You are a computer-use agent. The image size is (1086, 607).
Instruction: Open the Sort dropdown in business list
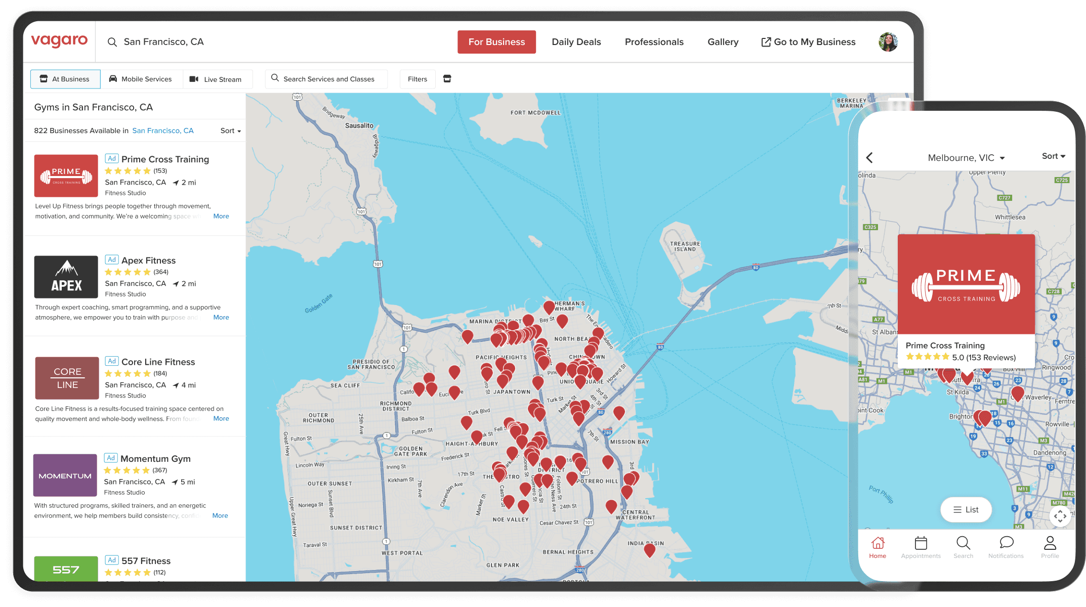pyautogui.click(x=230, y=131)
